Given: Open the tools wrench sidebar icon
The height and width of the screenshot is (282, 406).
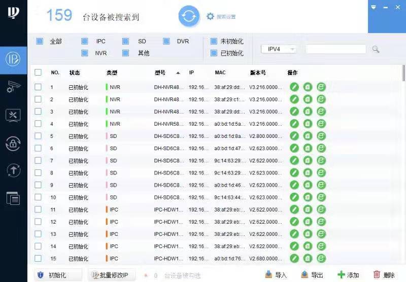Looking at the screenshot, I should 13,115.
